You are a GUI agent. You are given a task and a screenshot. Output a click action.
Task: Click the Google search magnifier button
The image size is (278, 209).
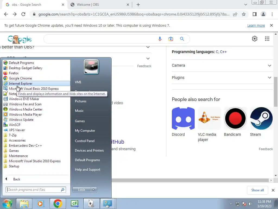[x=182, y=39]
